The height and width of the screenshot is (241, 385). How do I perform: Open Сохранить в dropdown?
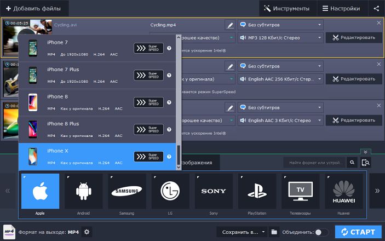pos(242,232)
